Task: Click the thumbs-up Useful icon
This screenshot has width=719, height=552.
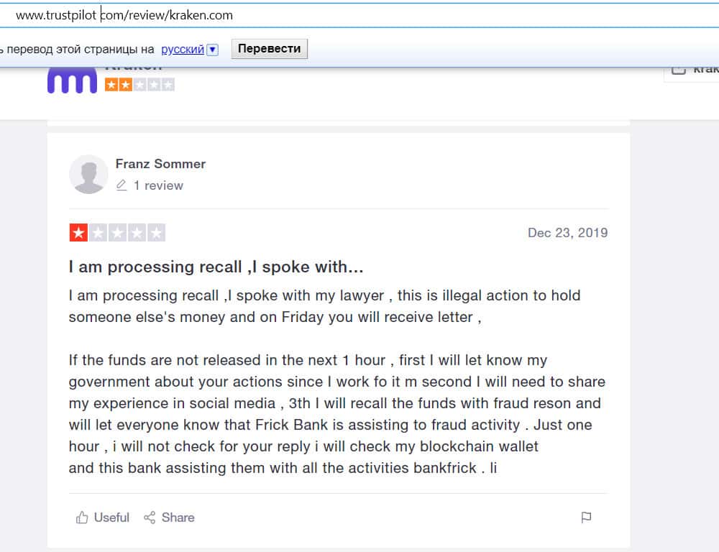Action: [82, 517]
